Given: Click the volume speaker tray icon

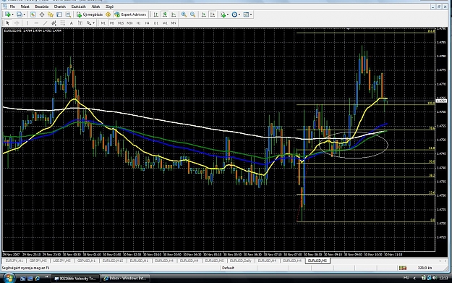Looking at the screenshot, I should click(x=435, y=278).
